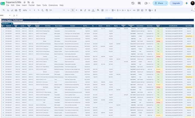Viewport: 195px width, 118px height.
Task: Open horizontal align dropdown
Action: (113, 10)
